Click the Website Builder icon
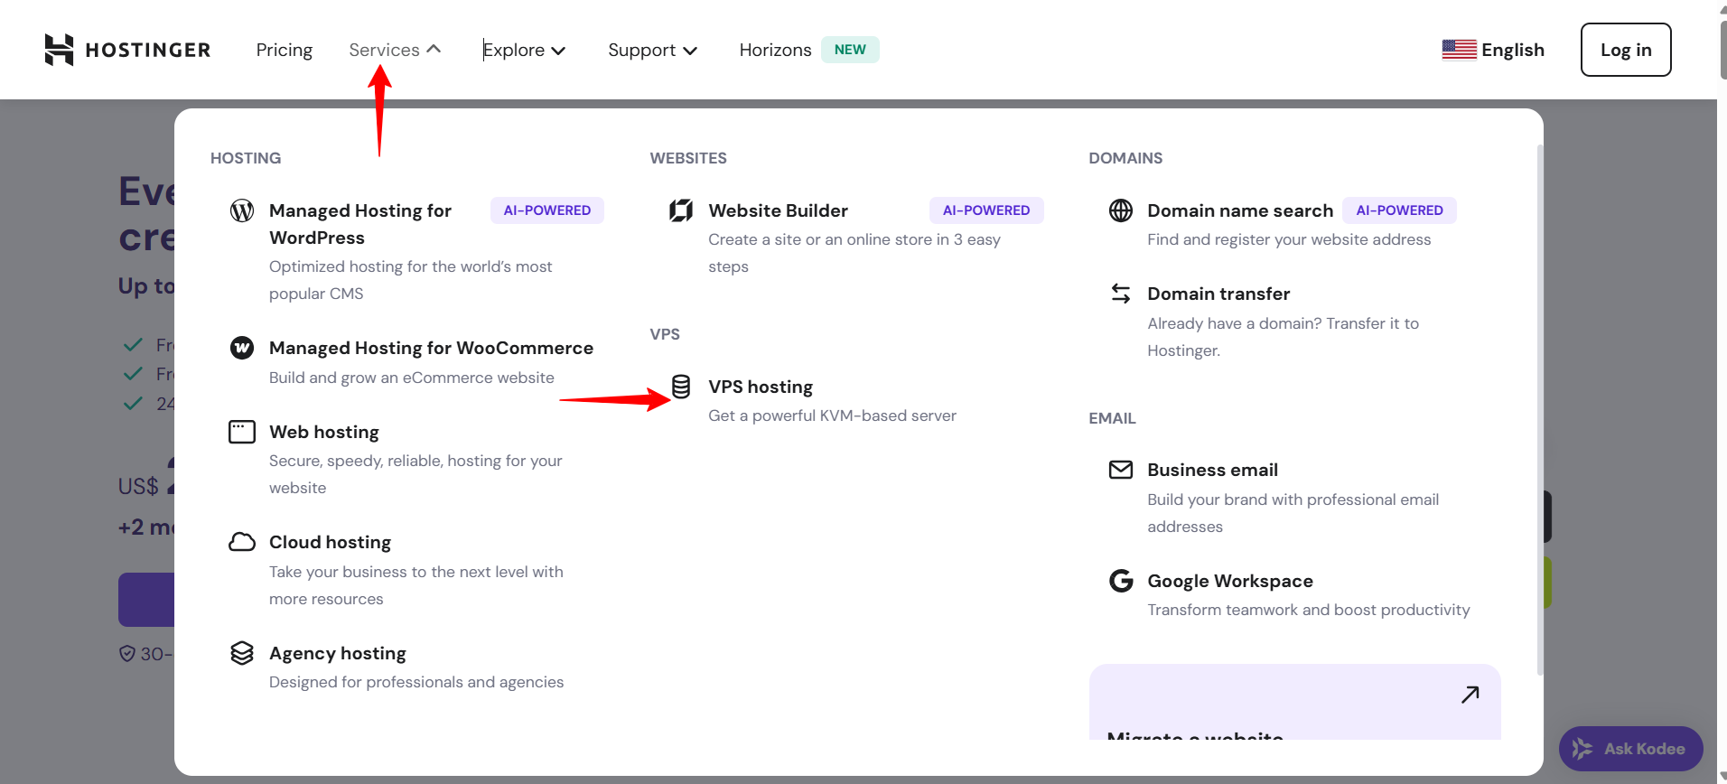Screen dimensions: 1727x784 (x=681, y=210)
